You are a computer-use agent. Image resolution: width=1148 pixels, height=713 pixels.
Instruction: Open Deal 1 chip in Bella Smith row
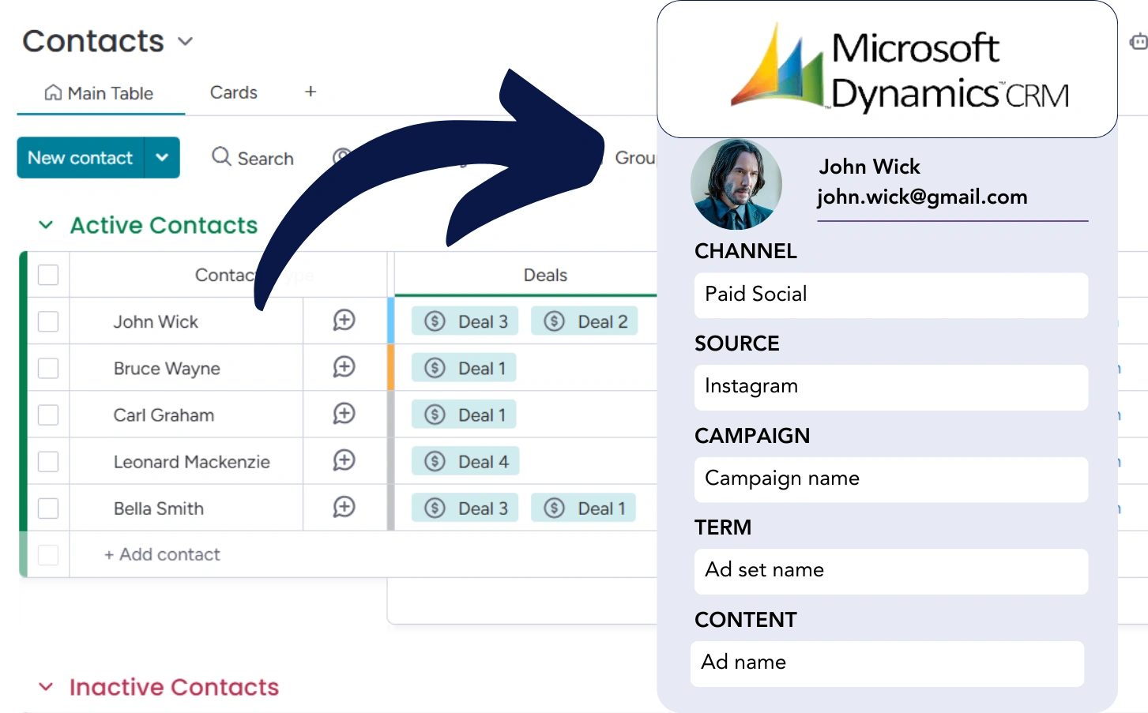[x=584, y=507]
